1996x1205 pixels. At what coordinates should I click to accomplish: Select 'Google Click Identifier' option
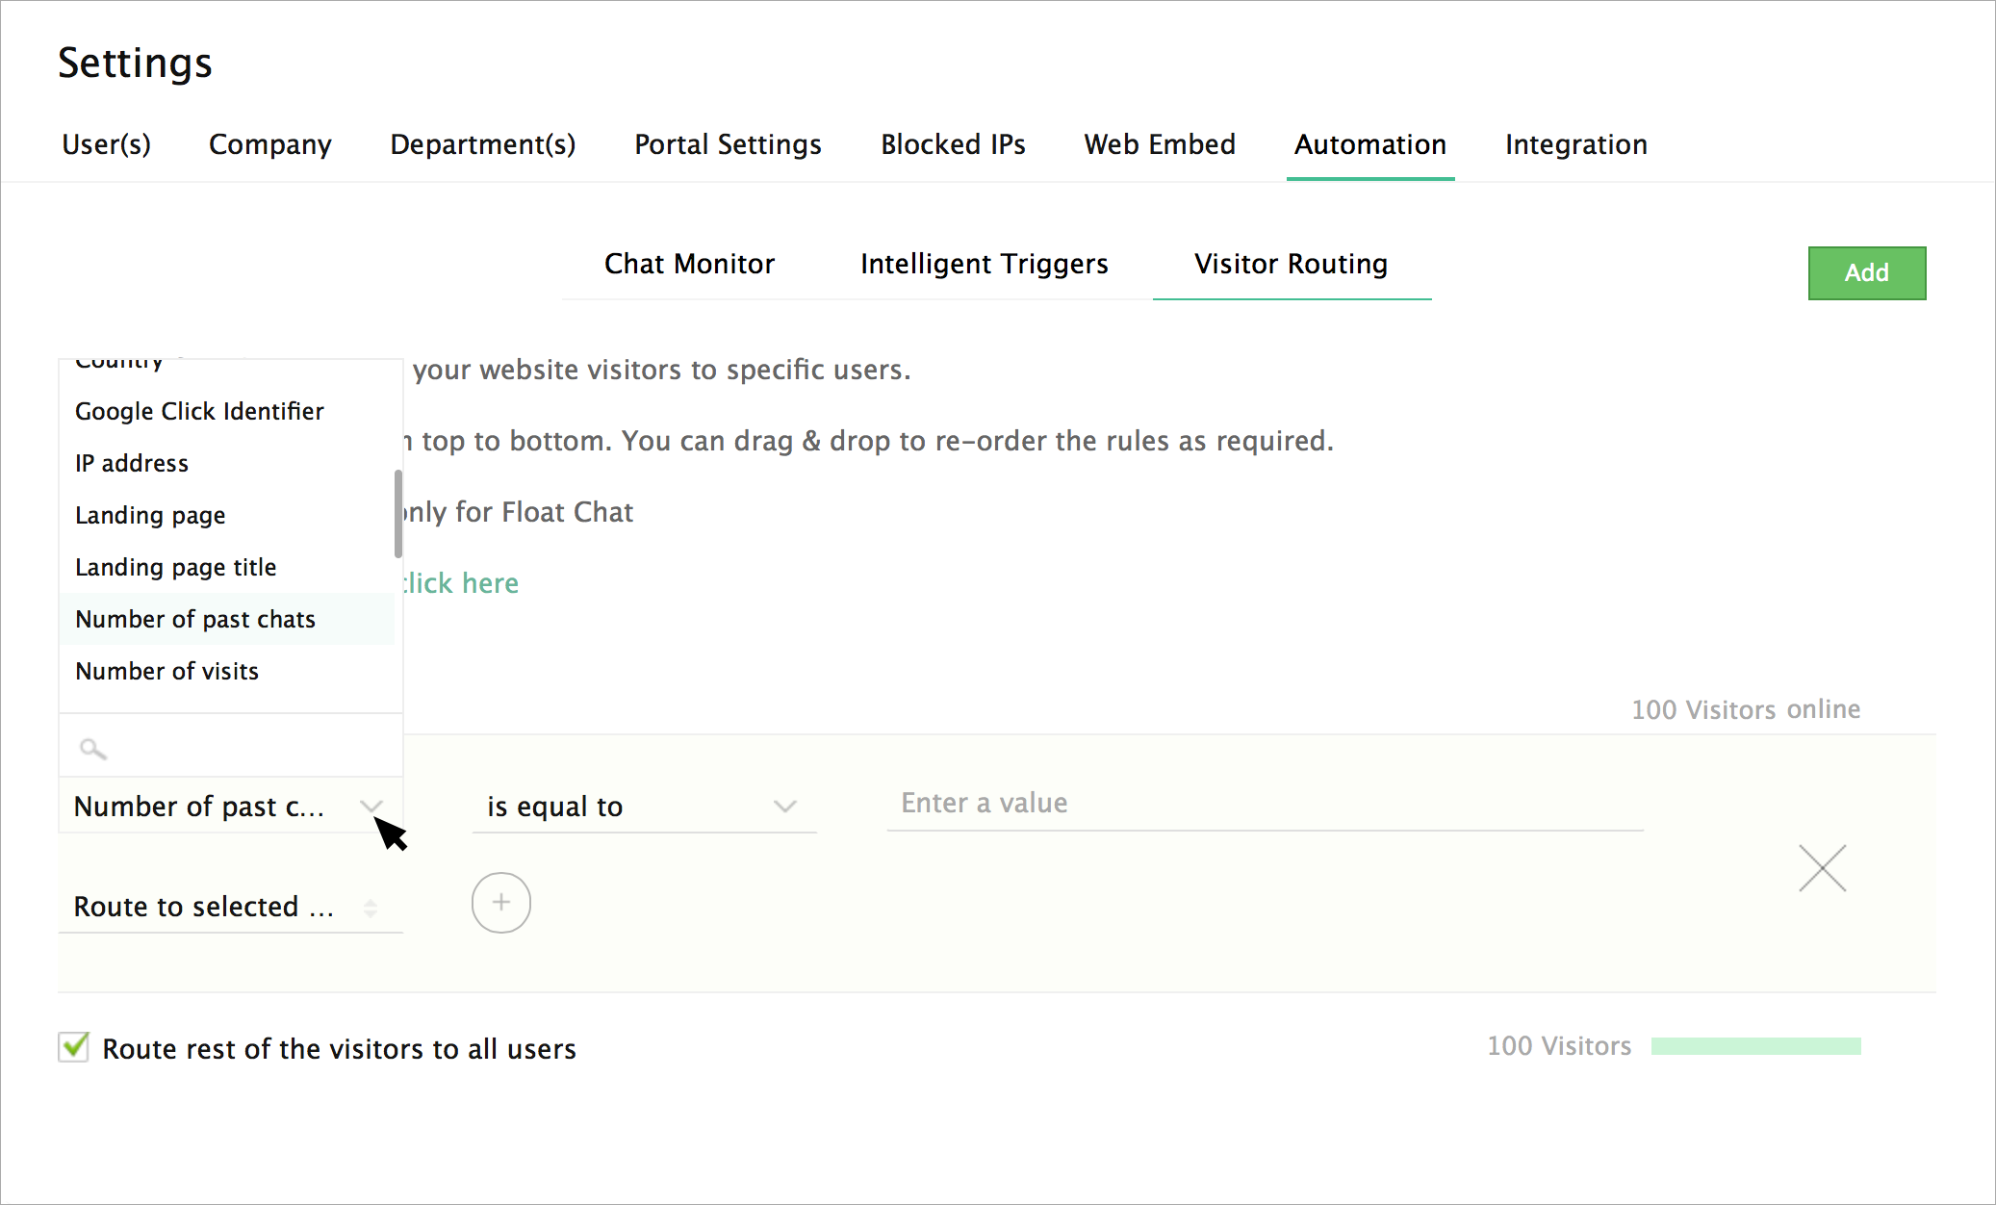coord(199,411)
